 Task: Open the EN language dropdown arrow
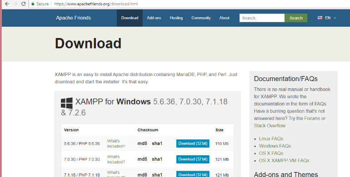point(335,18)
